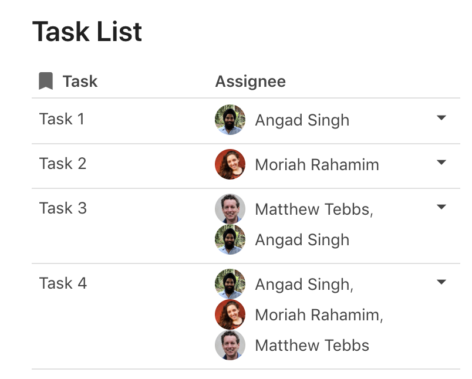The width and height of the screenshot is (472, 379).
Task: Click Angad Singh's avatar in Task 3
Action: coord(230,239)
